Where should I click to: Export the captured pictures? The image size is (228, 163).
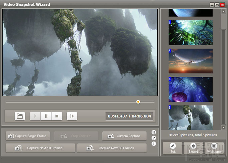click(x=193, y=148)
